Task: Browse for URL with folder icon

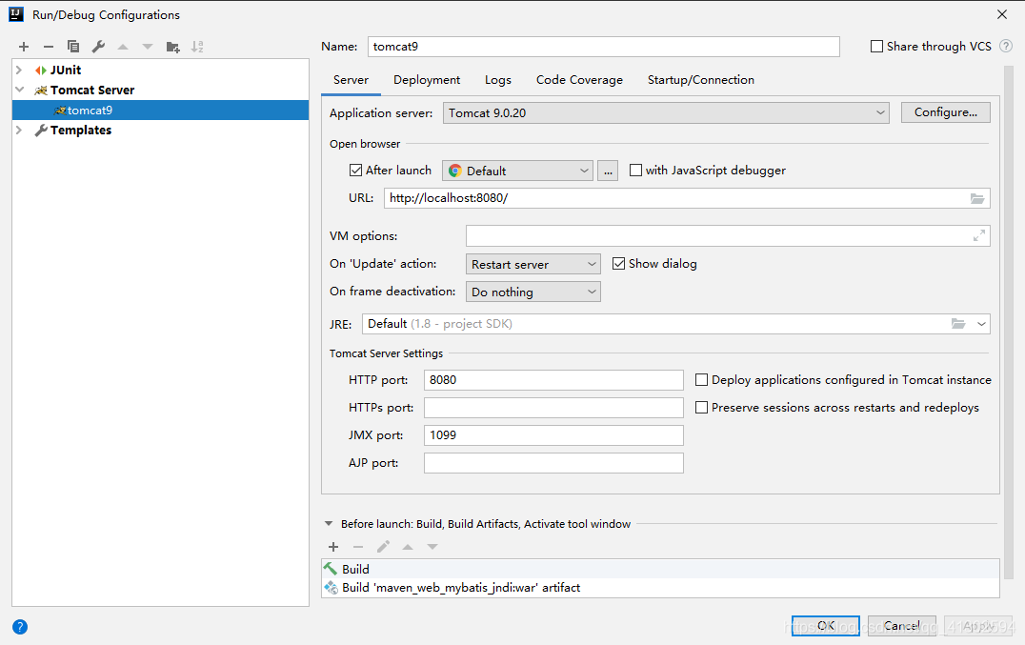Action: tap(976, 198)
